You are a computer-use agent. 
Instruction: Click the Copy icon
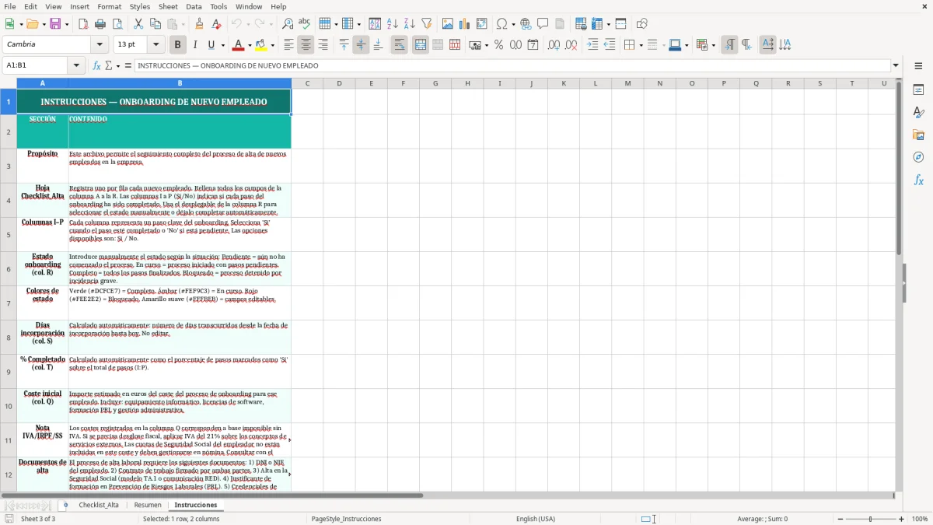(155, 24)
